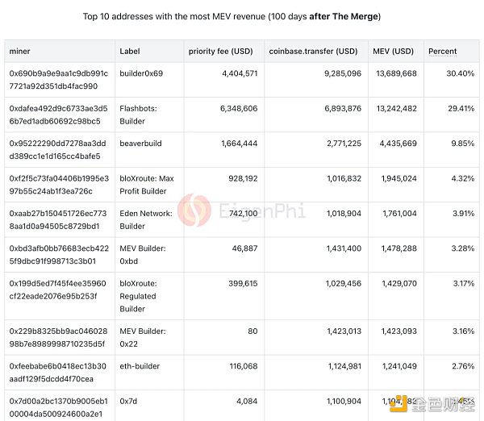Click the eth-builder label cell
Image resolution: width=484 pixels, height=421 pixels.
pos(138,366)
